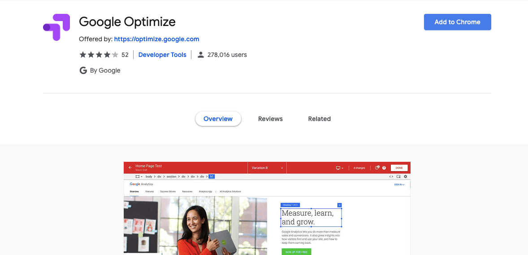This screenshot has width=528, height=255.
Task: Click the woman holding laptop hero photo
Action: point(195,226)
